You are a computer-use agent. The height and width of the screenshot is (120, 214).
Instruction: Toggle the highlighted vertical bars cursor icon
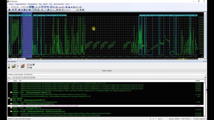(x=33, y=10)
